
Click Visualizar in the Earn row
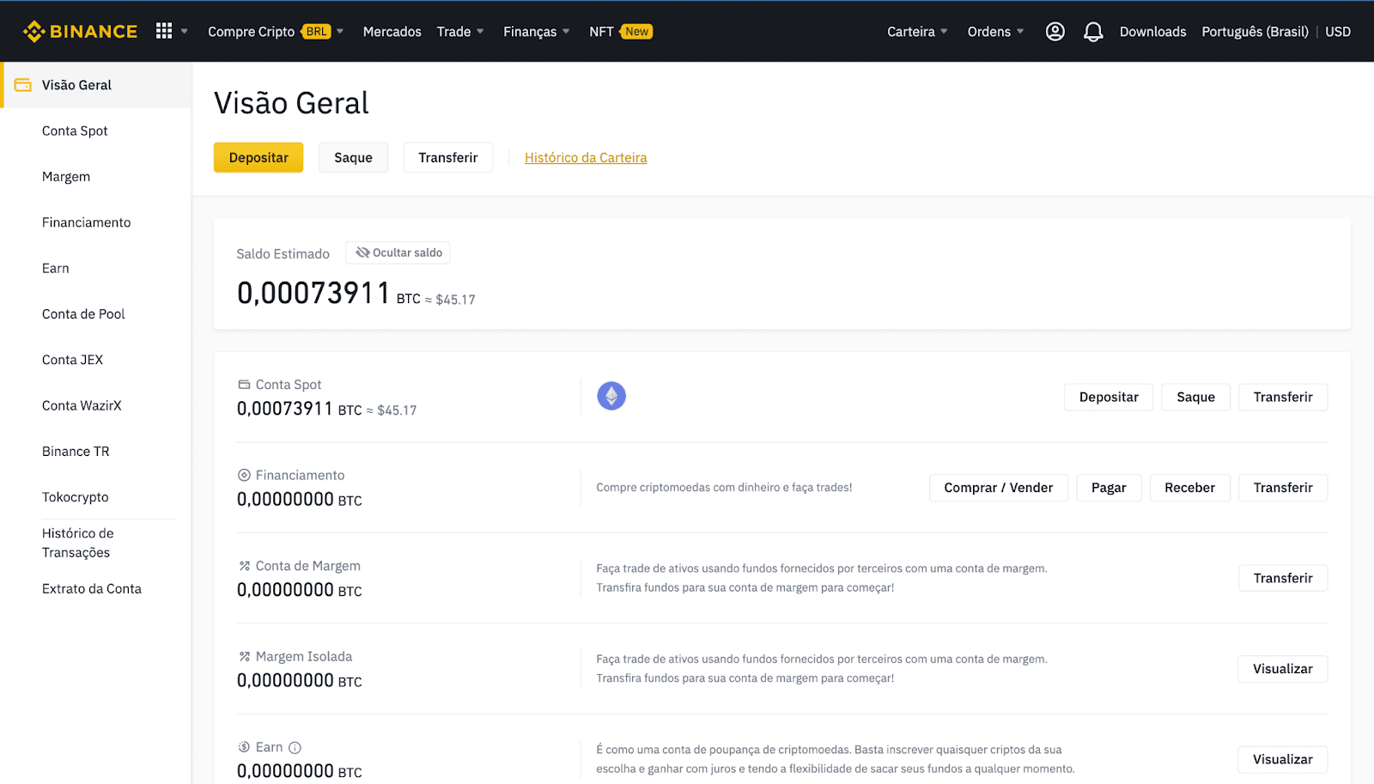tap(1283, 760)
